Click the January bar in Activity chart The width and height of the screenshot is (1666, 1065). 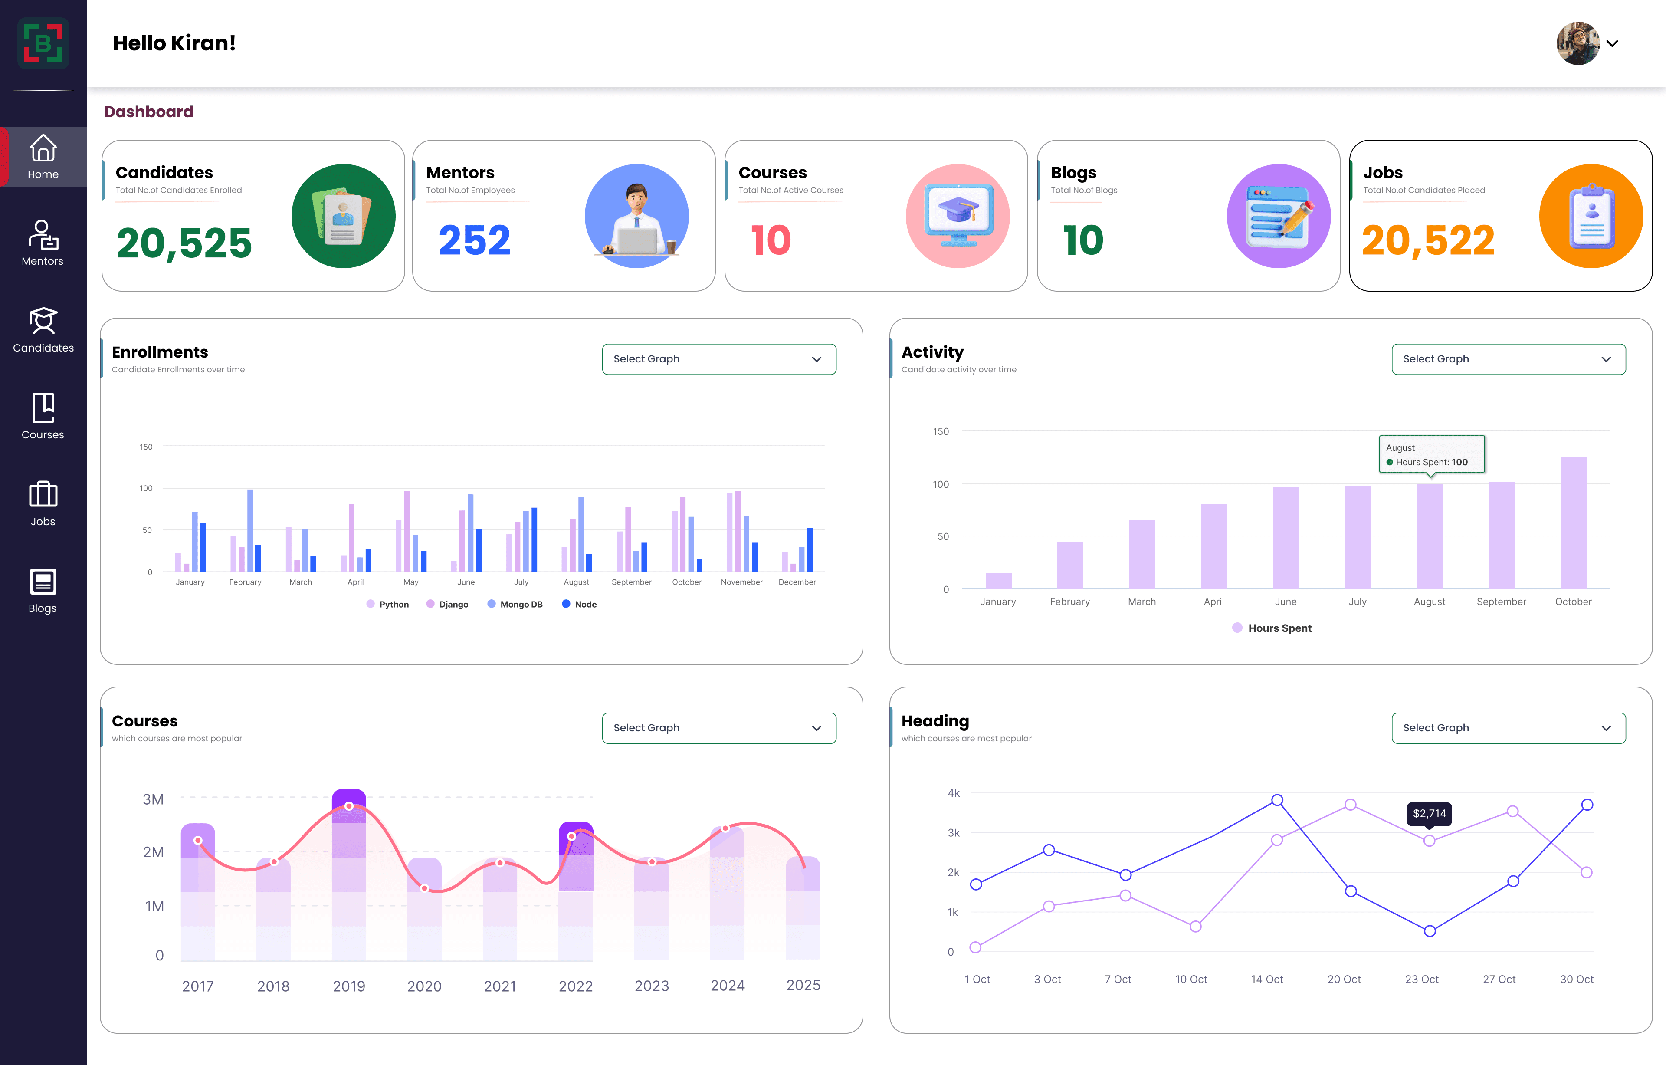pyautogui.click(x=998, y=581)
